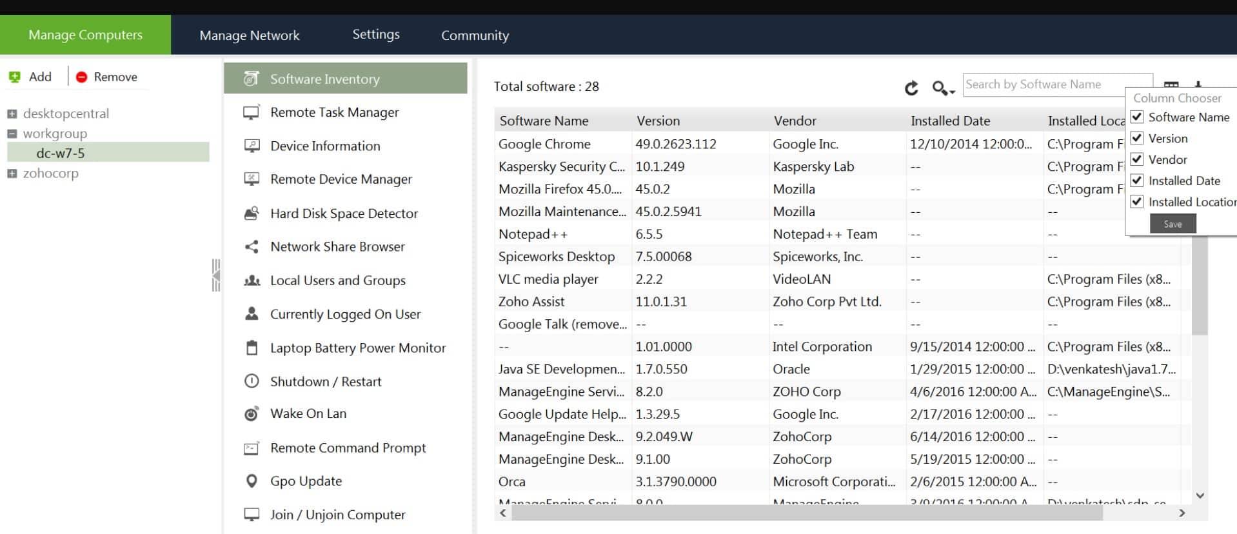Click the Network Share Browser share icon

[251, 246]
